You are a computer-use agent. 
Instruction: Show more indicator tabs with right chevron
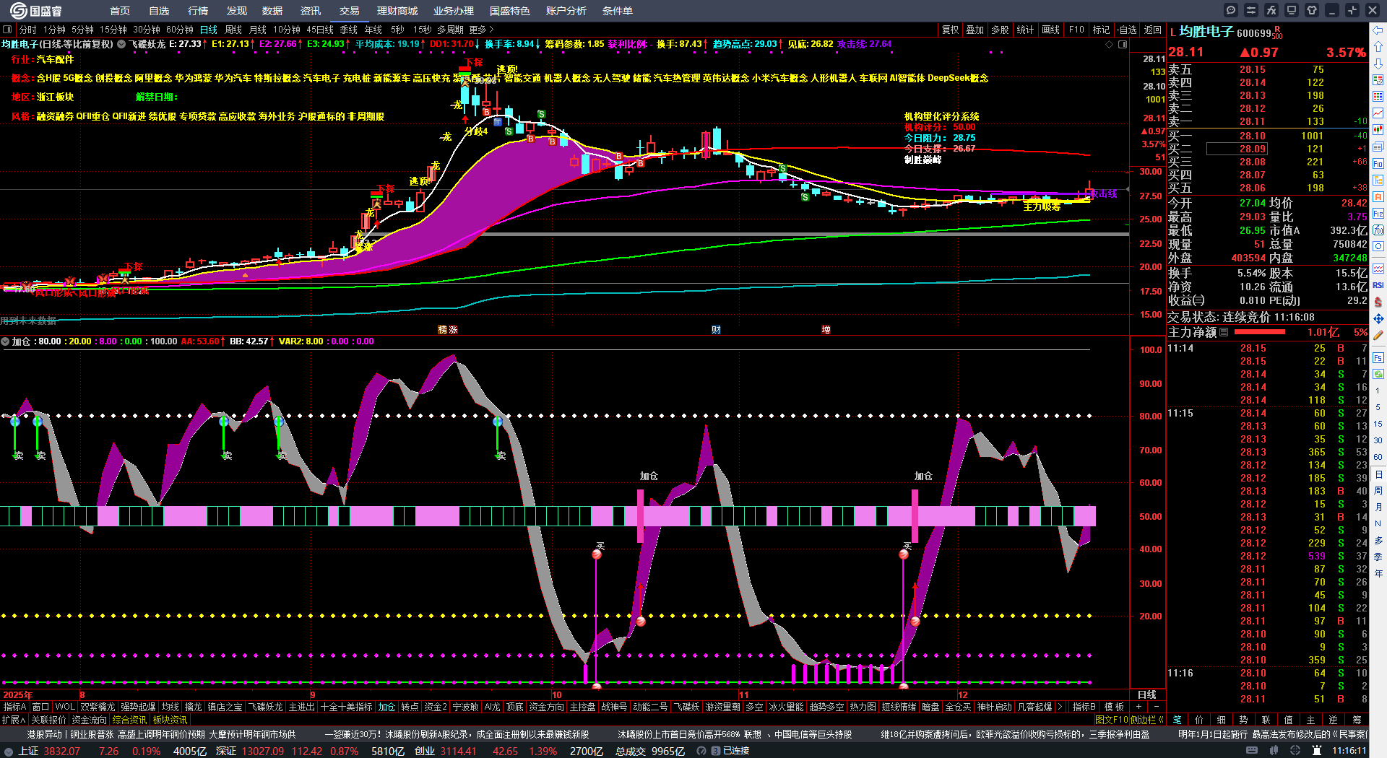[1060, 707]
